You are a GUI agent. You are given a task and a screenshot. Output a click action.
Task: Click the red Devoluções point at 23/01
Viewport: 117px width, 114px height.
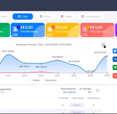(x=41, y=72)
